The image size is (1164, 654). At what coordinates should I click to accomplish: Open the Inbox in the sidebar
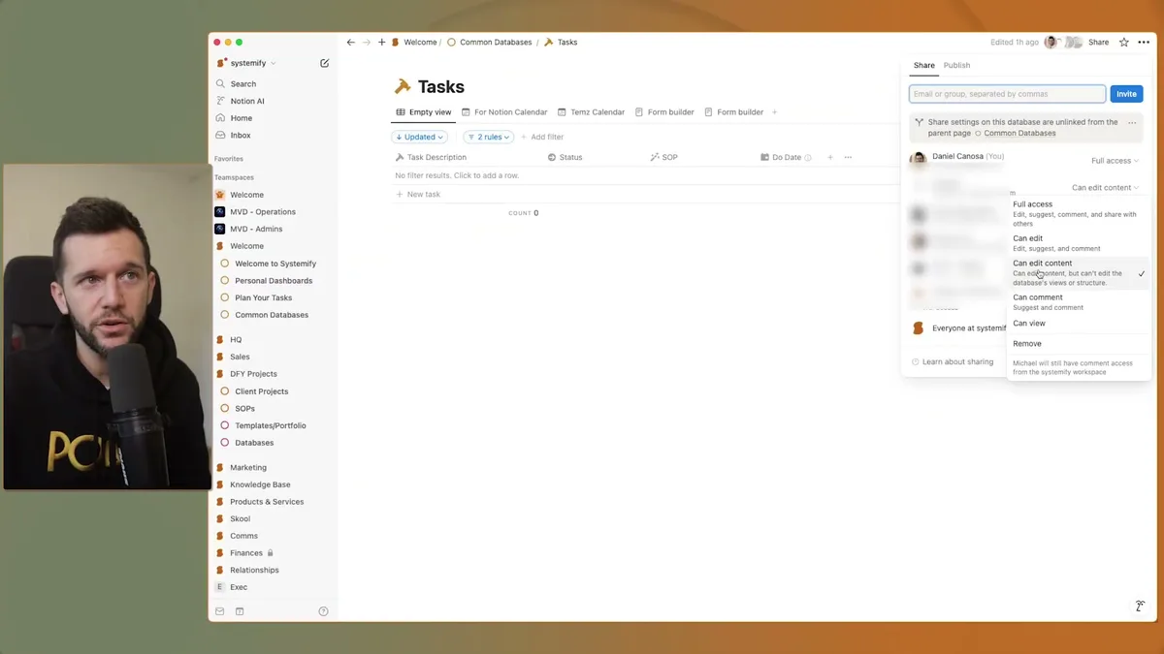tap(241, 135)
